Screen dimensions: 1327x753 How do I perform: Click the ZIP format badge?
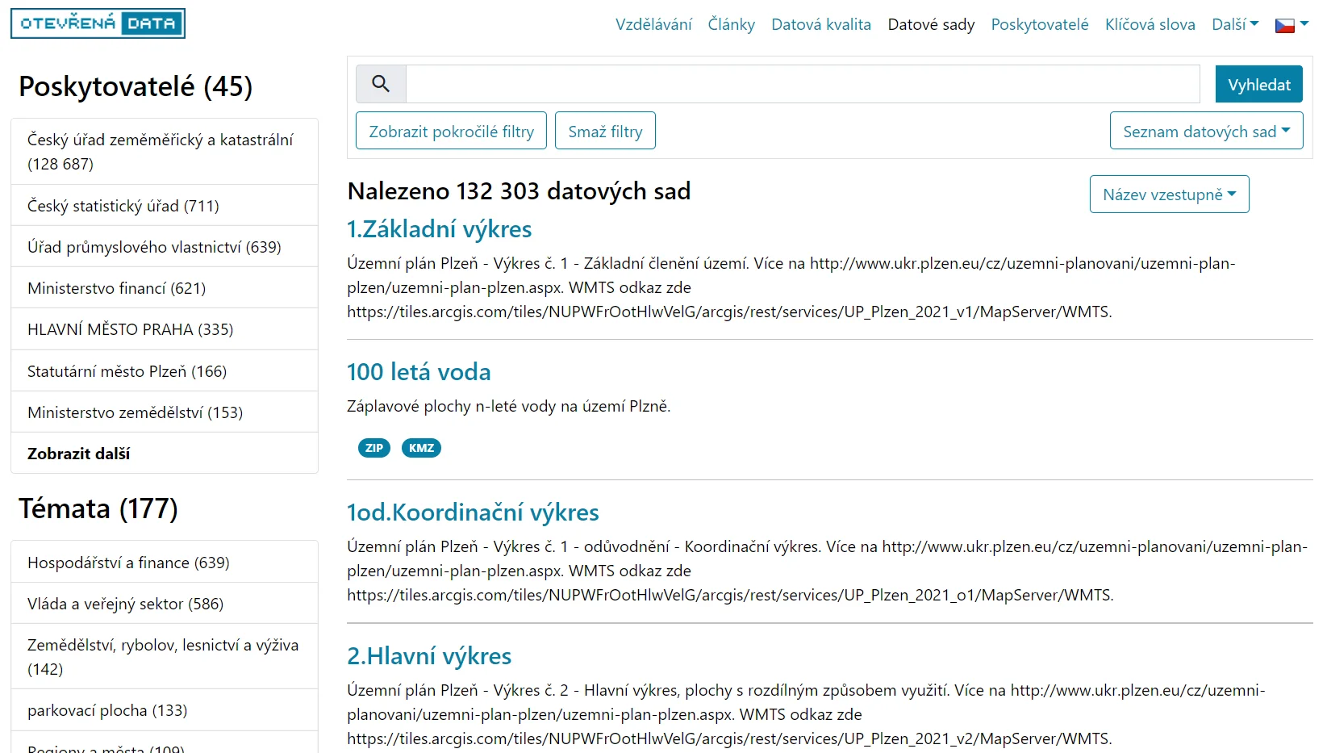tap(373, 448)
